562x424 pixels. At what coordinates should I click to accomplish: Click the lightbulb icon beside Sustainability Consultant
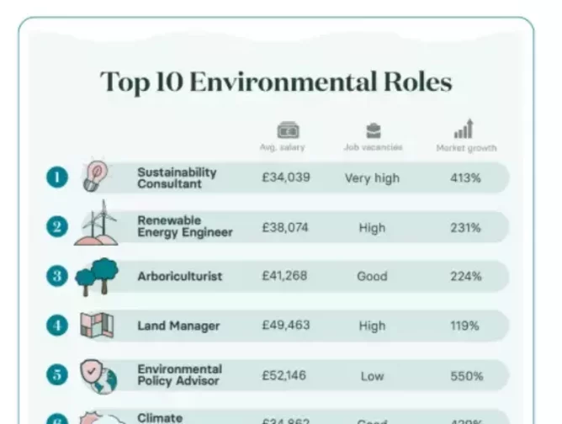click(95, 175)
